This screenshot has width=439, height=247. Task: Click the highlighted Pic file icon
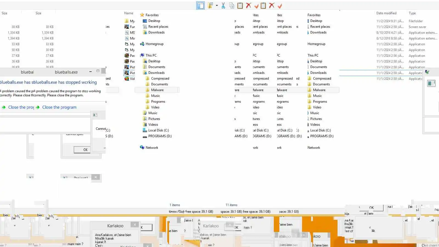point(126,73)
